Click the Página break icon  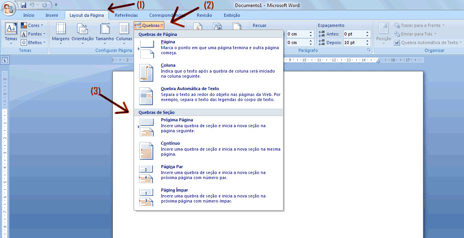point(147,50)
